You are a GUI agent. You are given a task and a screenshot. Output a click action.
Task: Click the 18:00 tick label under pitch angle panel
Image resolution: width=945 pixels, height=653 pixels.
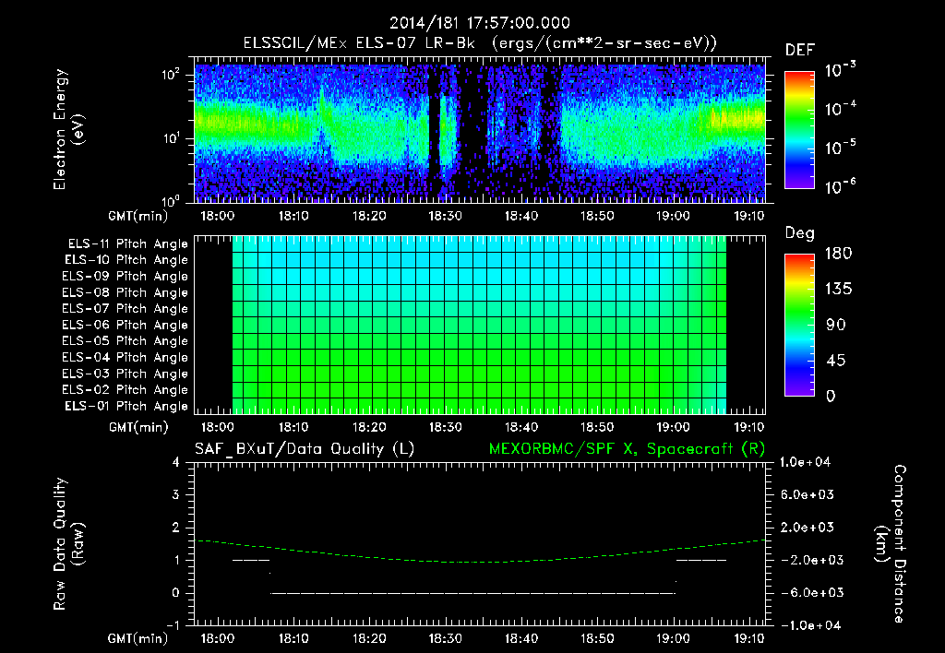[217, 427]
